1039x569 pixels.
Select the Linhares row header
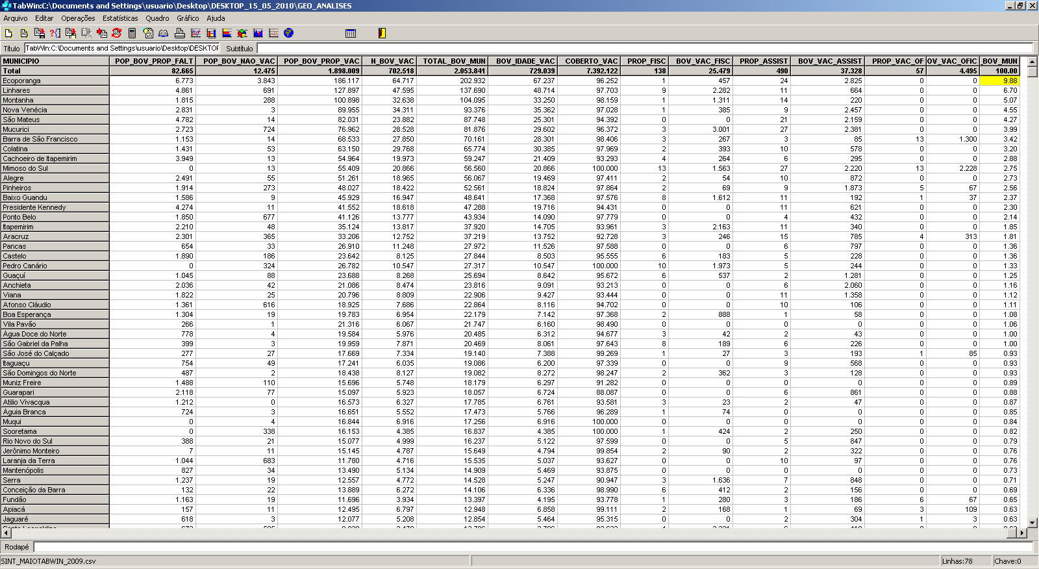click(55, 90)
